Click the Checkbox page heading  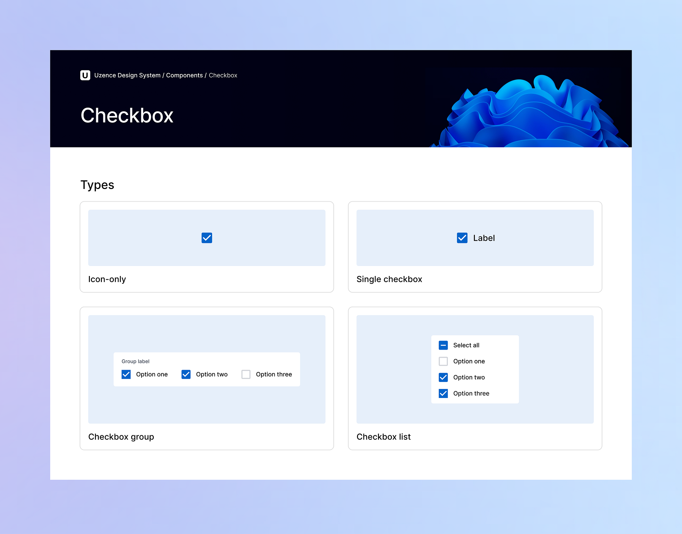[128, 116]
